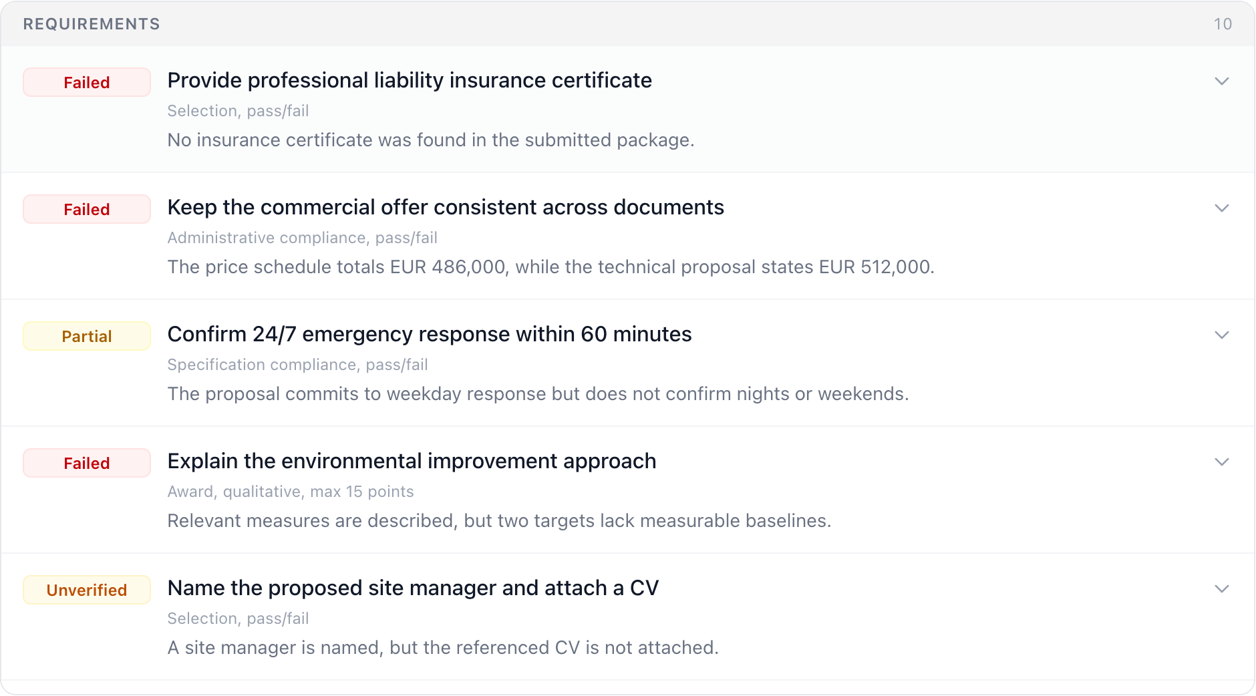Click 'Selection, pass/fail' under site manager
This screenshot has height=696, width=1256.
[238, 619]
